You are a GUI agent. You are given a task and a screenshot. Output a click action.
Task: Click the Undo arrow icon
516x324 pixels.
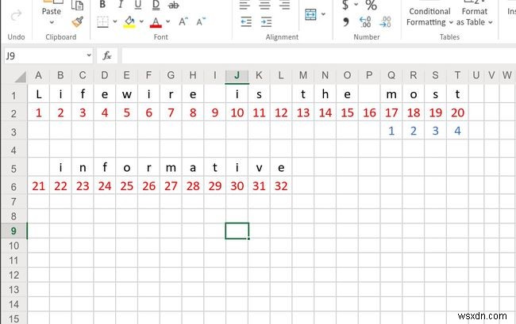coord(16,15)
